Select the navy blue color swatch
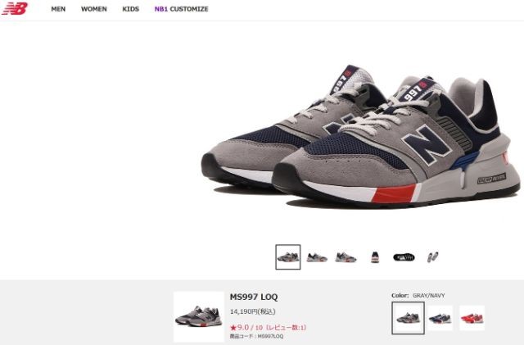 click(440, 318)
